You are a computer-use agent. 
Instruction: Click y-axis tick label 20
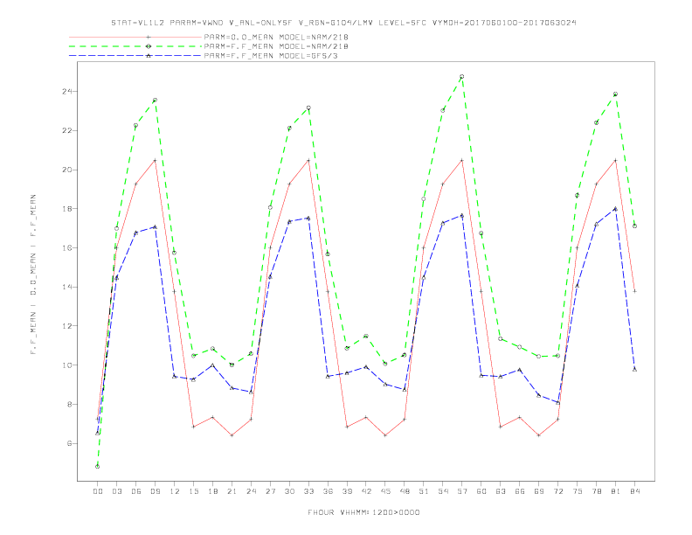(x=67, y=170)
